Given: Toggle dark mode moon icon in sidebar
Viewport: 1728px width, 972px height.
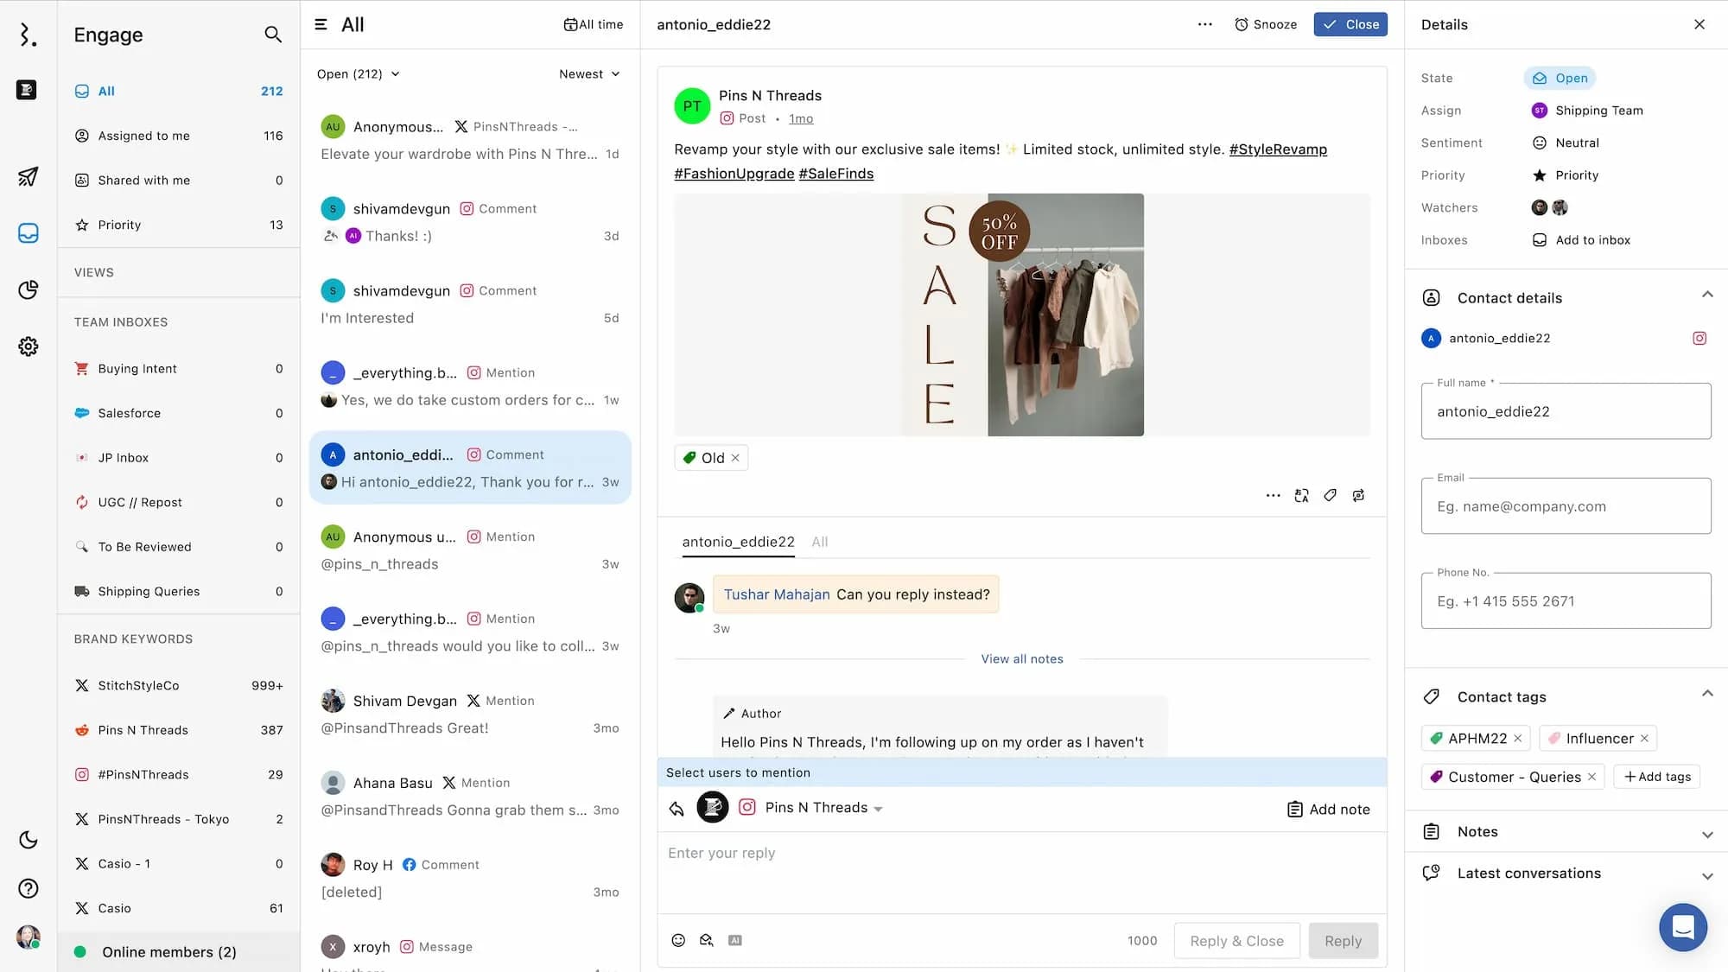Looking at the screenshot, I should coord(28,840).
